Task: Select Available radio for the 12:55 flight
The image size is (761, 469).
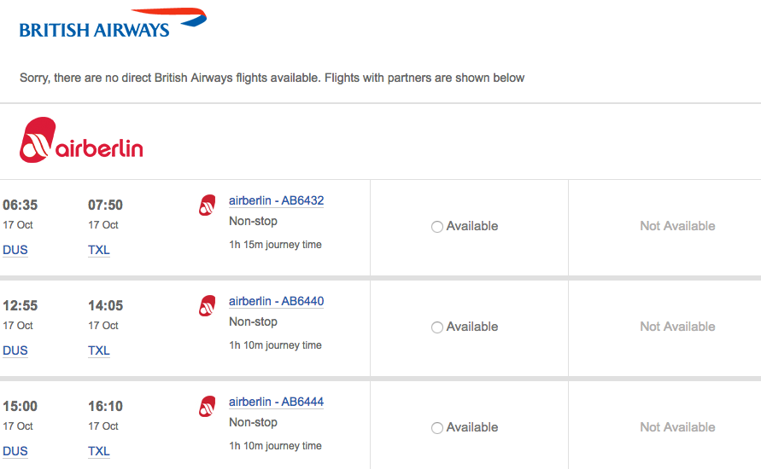Action: 437,327
